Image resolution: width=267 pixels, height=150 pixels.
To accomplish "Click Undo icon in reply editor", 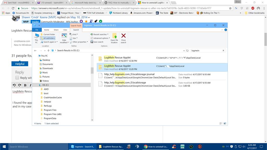I will [14, 85].
